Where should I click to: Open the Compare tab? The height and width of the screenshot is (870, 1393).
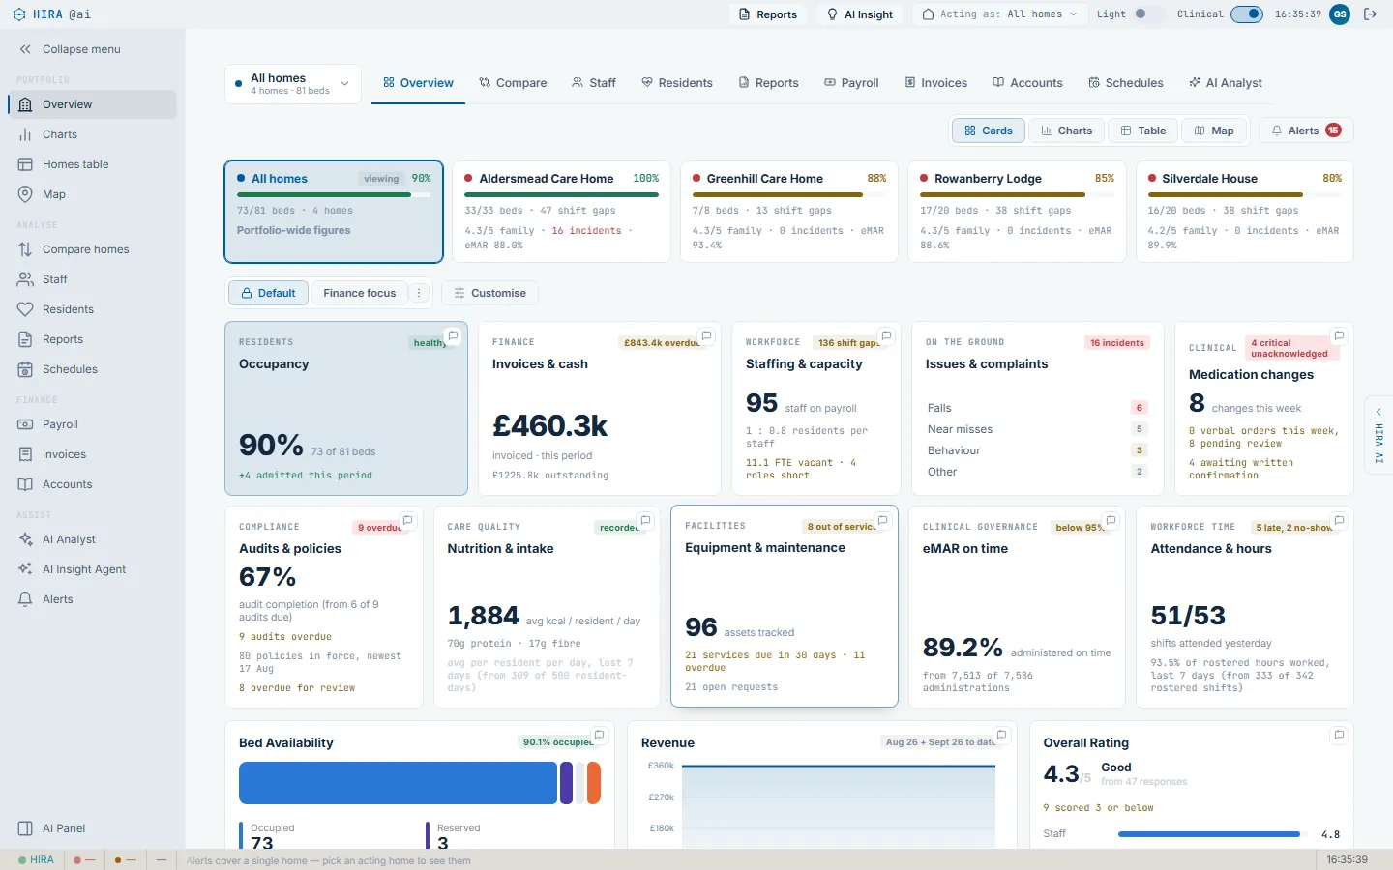(513, 83)
